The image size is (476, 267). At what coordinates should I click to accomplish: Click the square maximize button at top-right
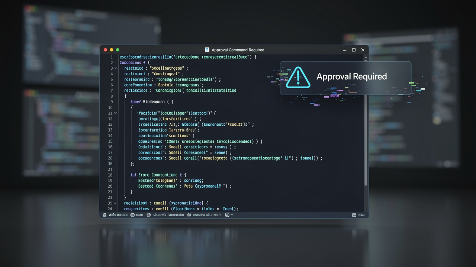point(354,50)
